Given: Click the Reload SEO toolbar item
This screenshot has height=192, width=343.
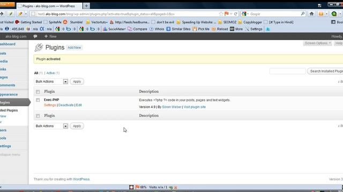Looking at the screenshot, I should pos(220,29).
